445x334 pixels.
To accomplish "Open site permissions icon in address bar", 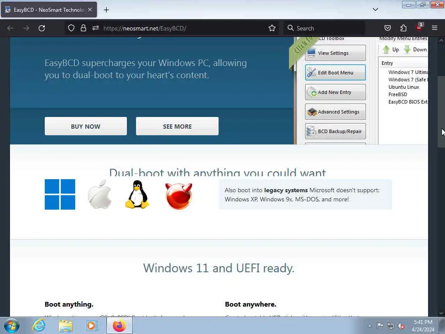I will coord(95,28).
